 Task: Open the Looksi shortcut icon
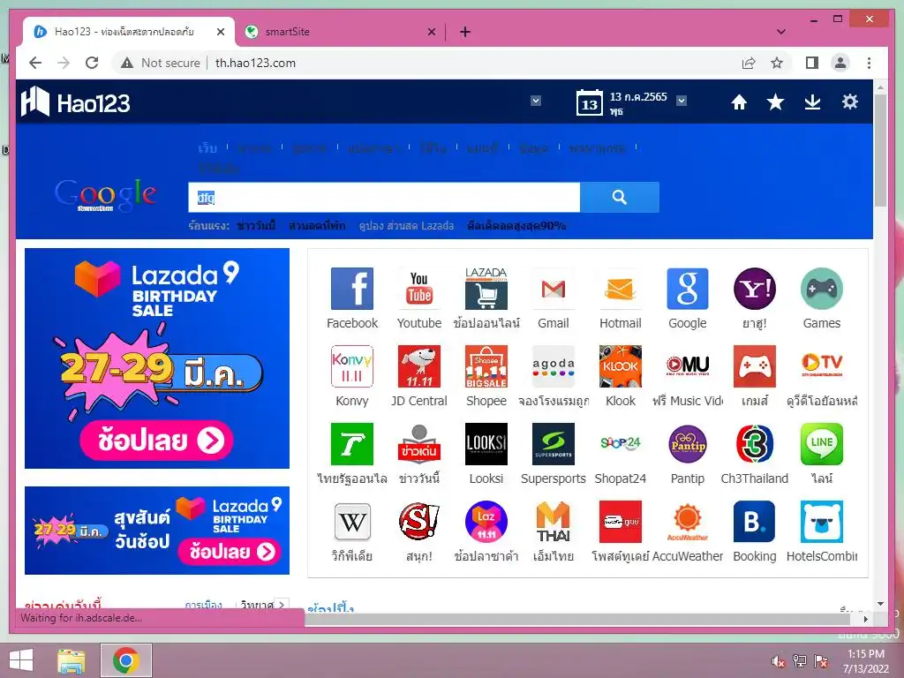point(486,444)
